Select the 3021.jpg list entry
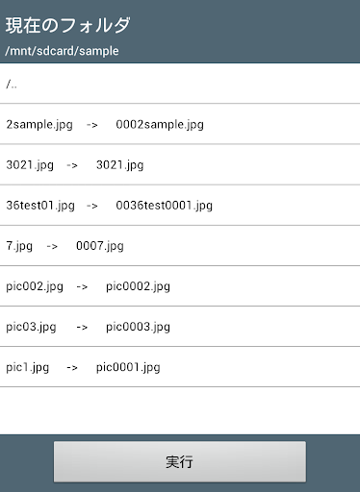 click(x=180, y=164)
